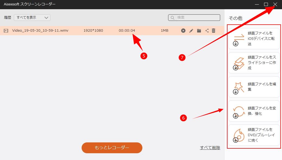This screenshot has height=160, width=282.
Task: Open 録画ファイルをスライドショーに作成 card
Action: 254,63
